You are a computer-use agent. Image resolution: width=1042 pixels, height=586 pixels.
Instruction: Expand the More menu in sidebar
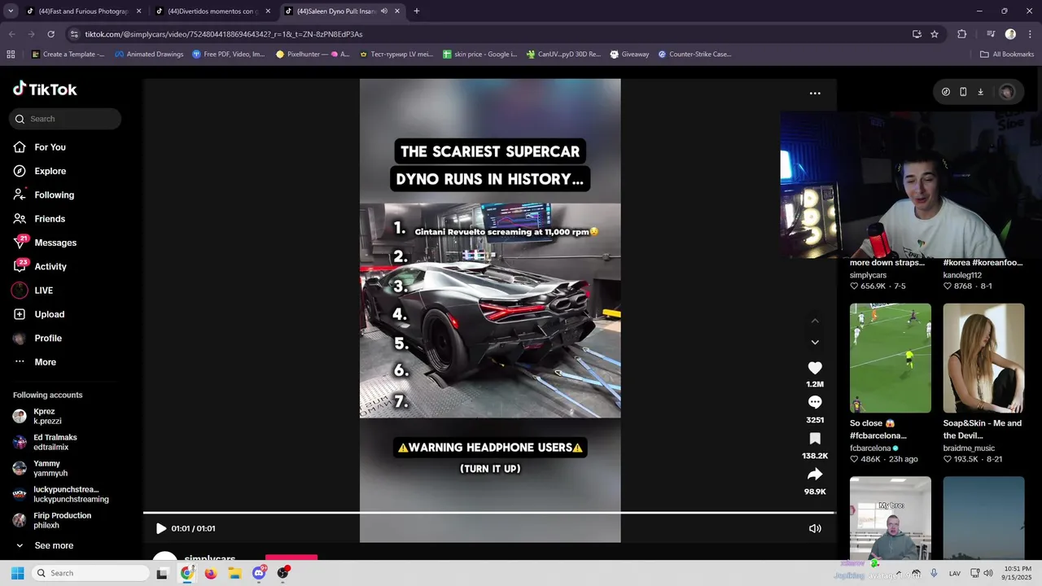pyautogui.click(x=34, y=362)
